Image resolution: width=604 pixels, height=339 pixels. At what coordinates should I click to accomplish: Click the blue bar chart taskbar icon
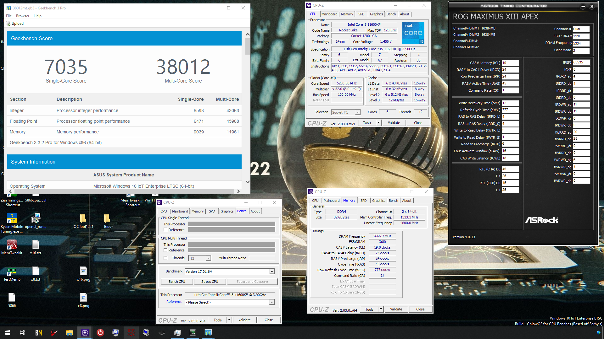208,333
